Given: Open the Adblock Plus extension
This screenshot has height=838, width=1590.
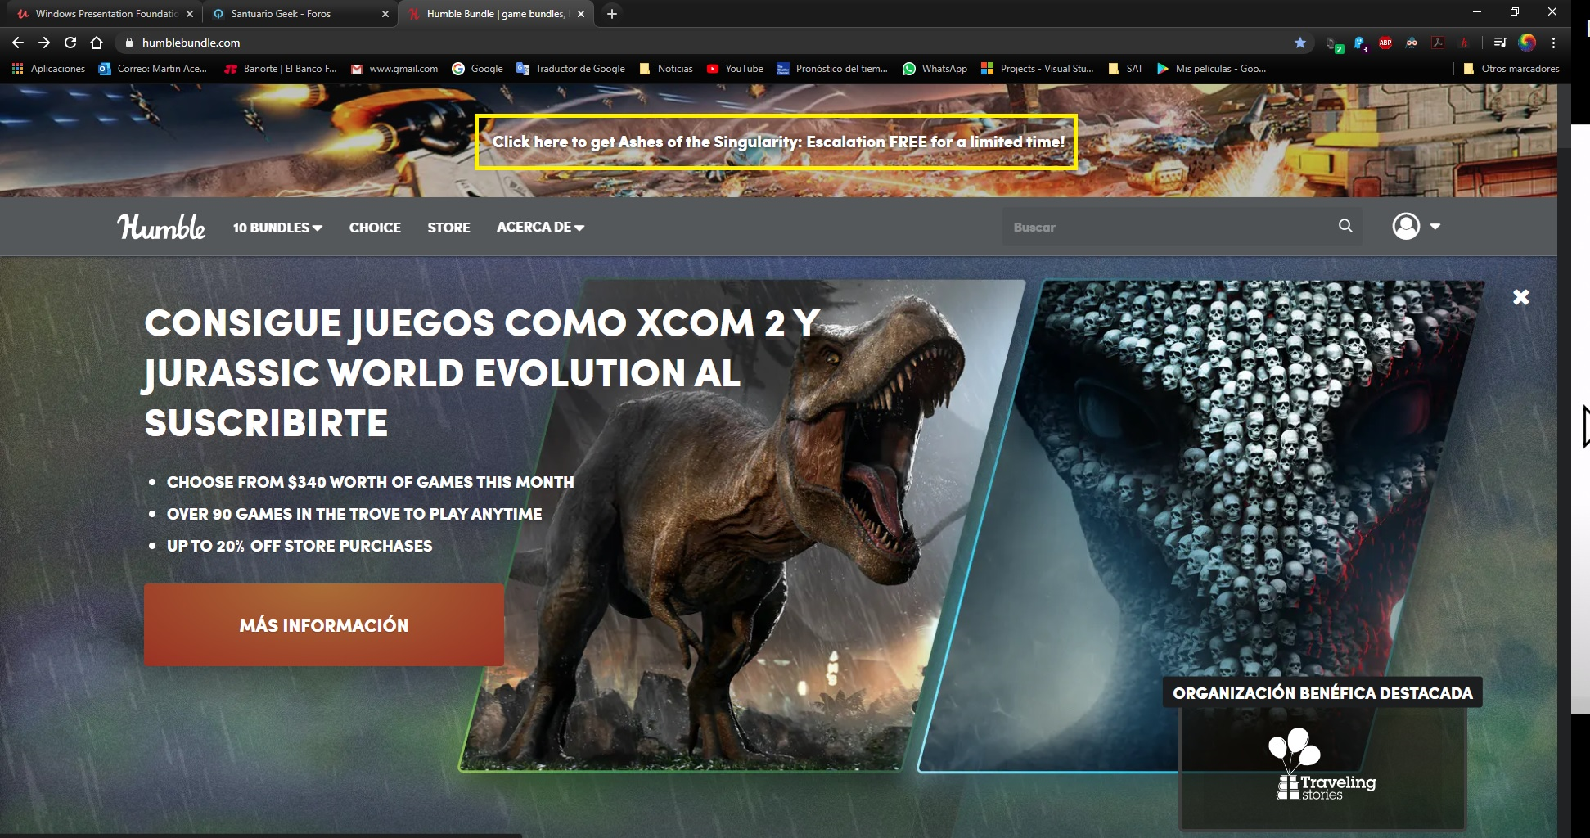Looking at the screenshot, I should [1385, 43].
